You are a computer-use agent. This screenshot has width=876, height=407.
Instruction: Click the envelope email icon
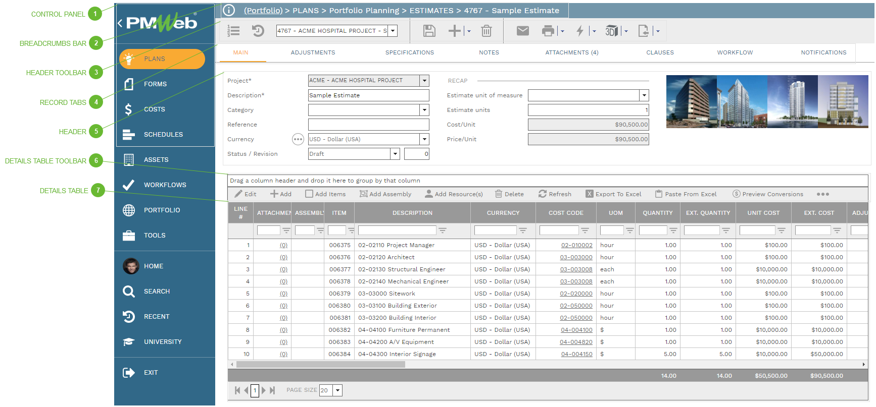523,31
